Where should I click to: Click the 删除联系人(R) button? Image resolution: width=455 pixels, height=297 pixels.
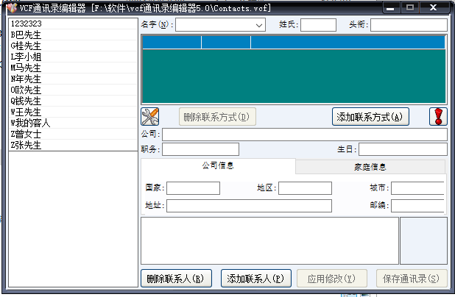(x=177, y=279)
